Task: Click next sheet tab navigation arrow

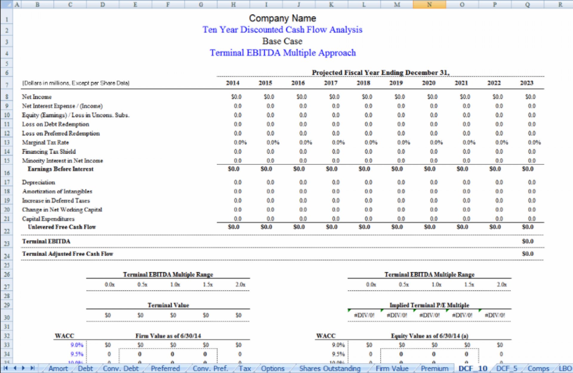Action: (24, 368)
